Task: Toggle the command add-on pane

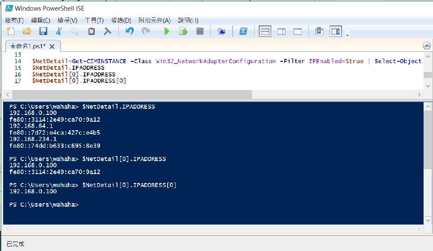Action: [x=336, y=31]
